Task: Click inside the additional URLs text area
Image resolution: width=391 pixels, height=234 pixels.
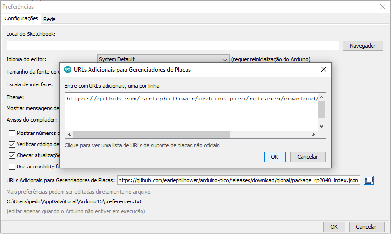Action: point(191,112)
